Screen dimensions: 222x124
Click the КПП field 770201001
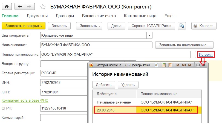tap(64, 92)
